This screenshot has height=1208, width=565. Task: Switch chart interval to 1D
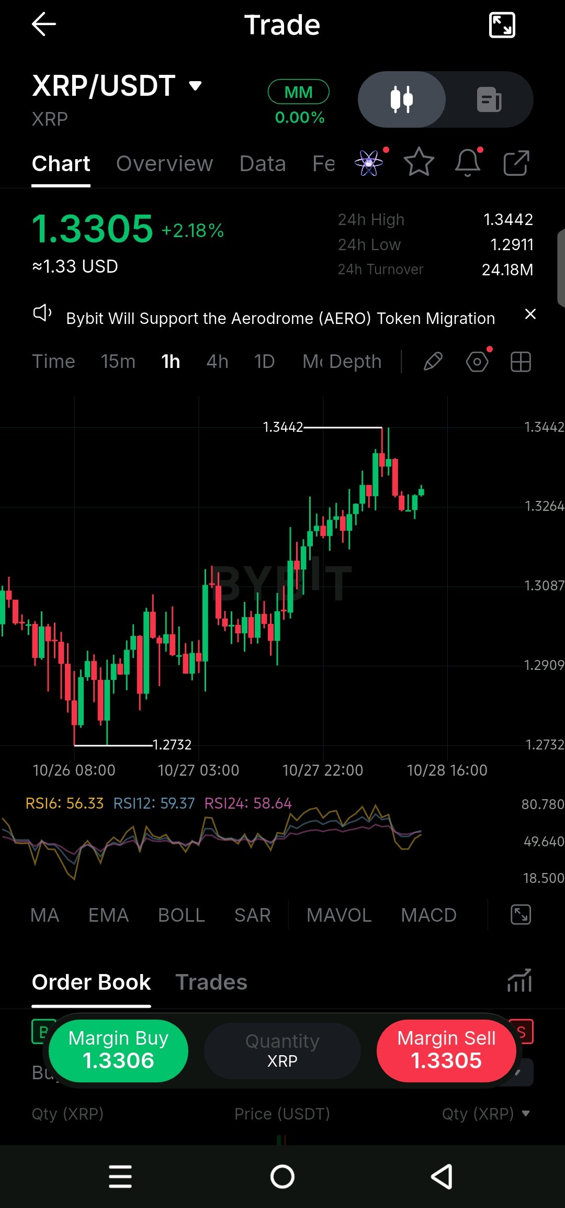[x=265, y=362]
